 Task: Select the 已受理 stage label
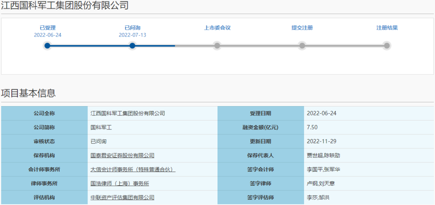[48, 28]
